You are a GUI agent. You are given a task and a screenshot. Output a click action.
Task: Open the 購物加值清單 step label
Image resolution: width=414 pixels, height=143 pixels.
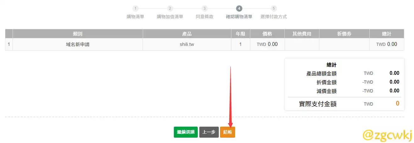click(x=170, y=17)
